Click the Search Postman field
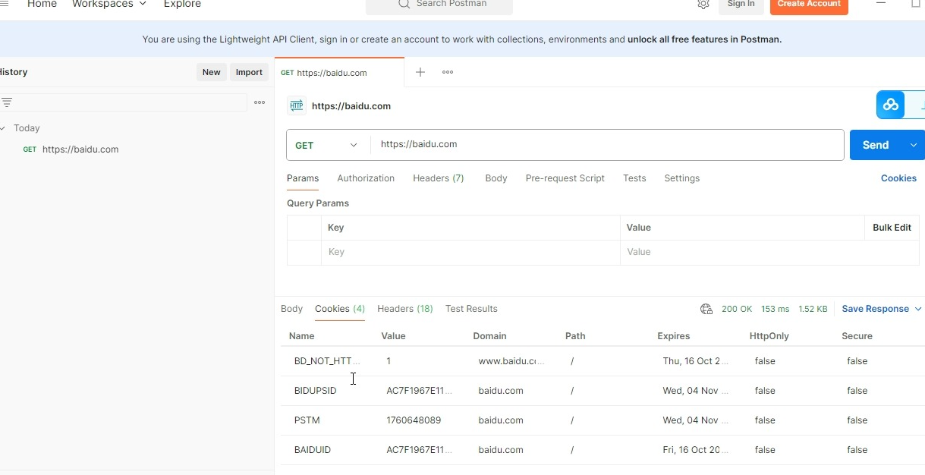925x475 pixels. coord(439,5)
